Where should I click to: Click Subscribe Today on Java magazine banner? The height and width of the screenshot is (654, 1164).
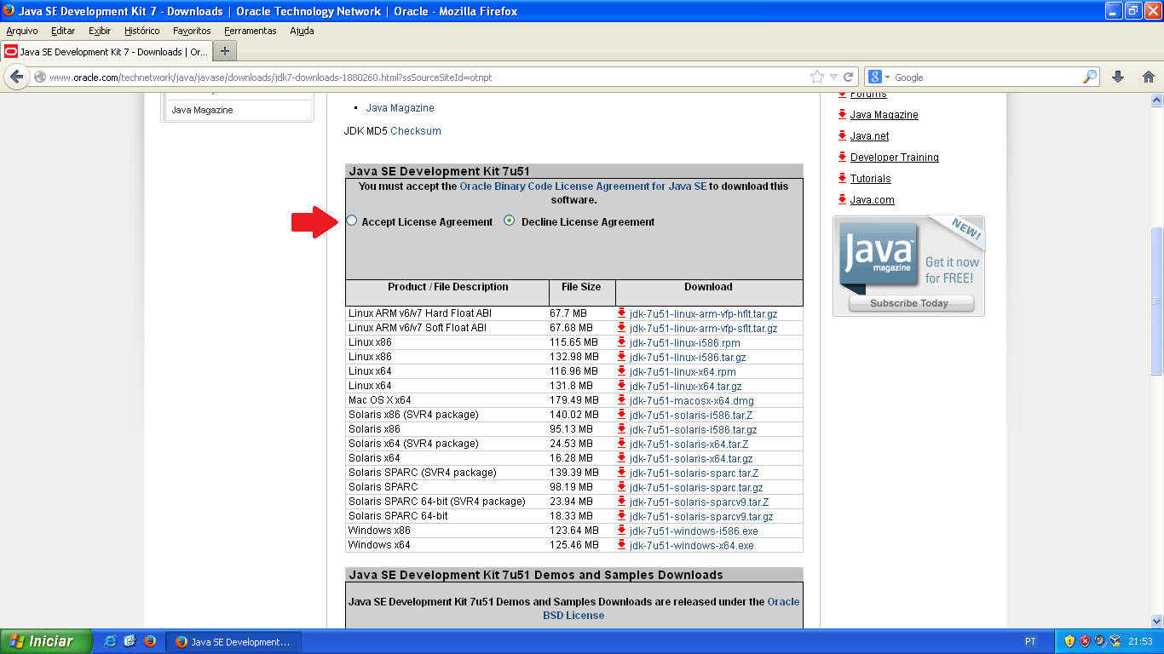[909, 303]
